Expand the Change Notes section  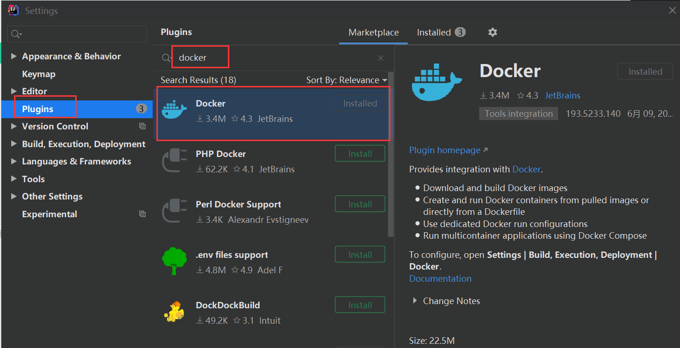click(414, 301)
